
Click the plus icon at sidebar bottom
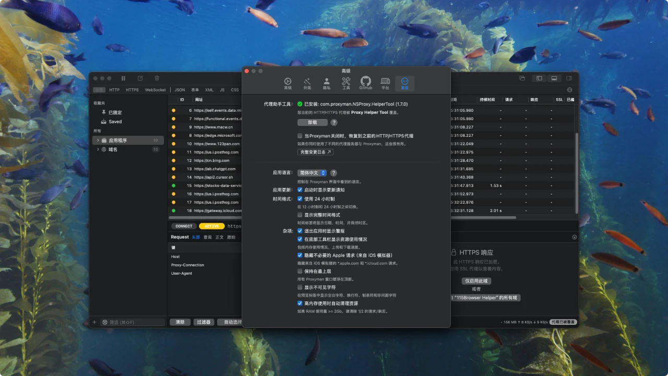(94, 322)
